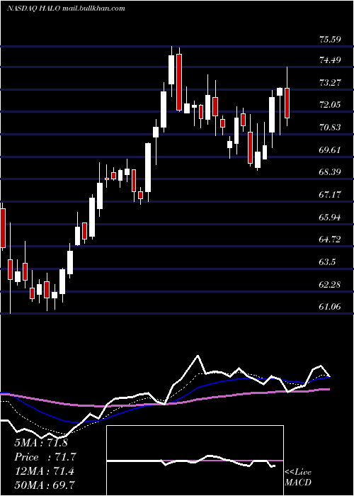This screenshot has height=496, width=354.
Task: Select the 65.94 price axis label
Action: click(x=330, y=218)
